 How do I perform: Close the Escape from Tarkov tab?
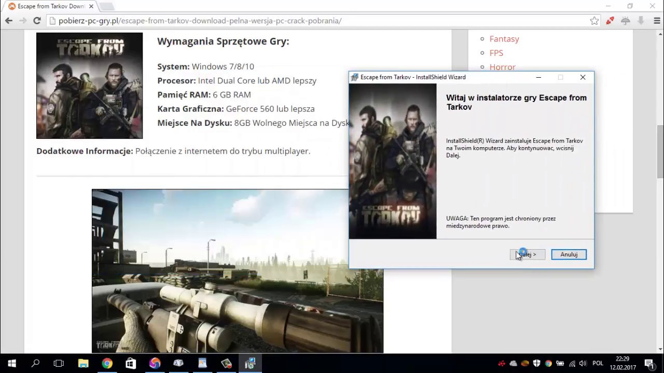coord(91,6)
